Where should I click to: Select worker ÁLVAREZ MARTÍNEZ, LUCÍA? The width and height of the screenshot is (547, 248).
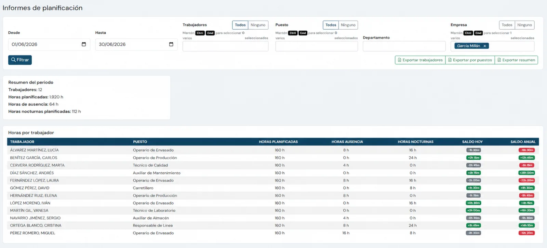click(34, 150)
